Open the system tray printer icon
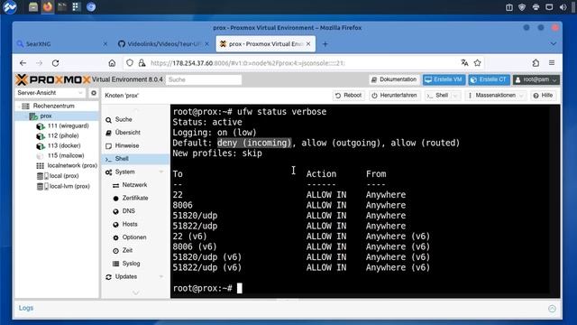Viewport: 577px width, 325px height. pos(536,7)
